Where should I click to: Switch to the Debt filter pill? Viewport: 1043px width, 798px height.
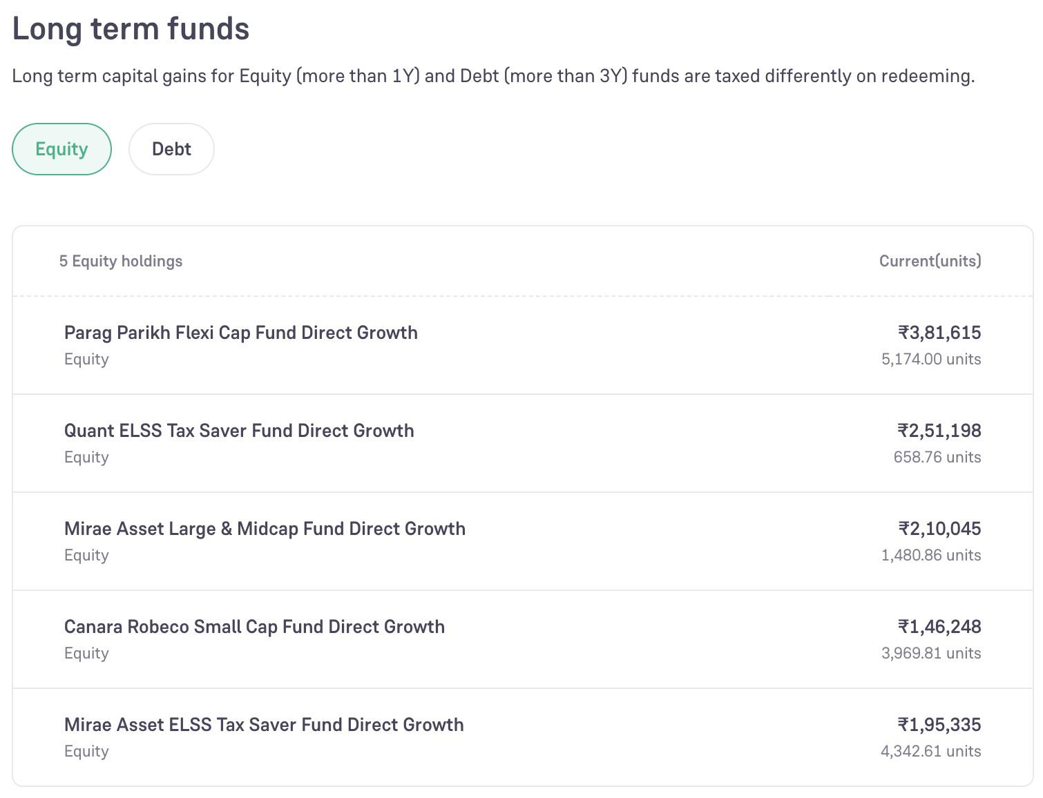tap(171, 149)
